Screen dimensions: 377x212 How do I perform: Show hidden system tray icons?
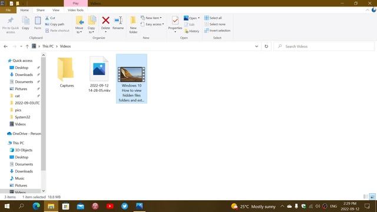282,206
